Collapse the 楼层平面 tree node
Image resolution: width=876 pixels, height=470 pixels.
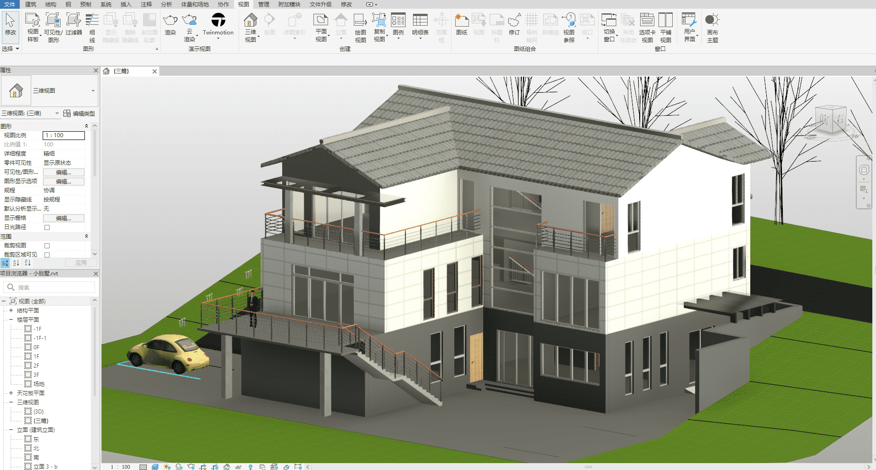(11, 319)
